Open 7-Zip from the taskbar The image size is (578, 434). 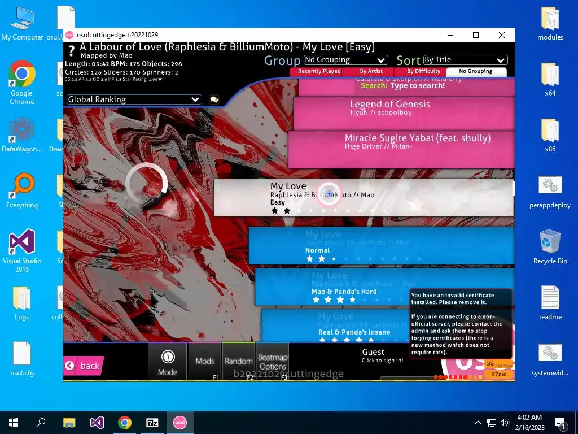pos(152,423)
